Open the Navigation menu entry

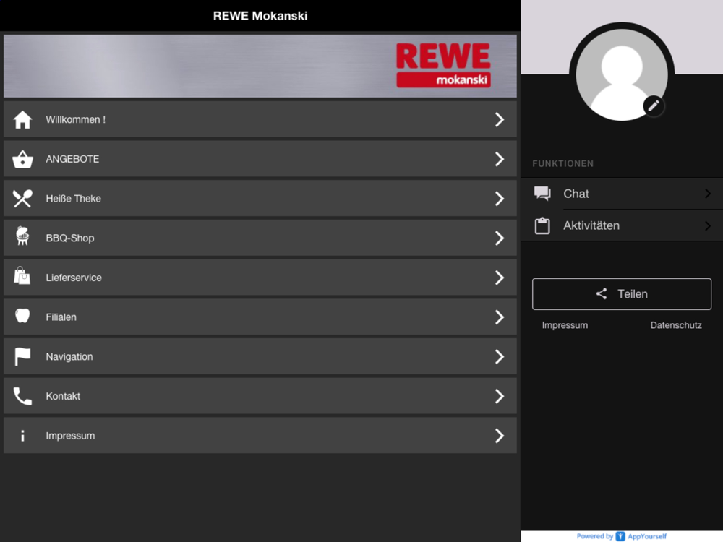(260, 357)
